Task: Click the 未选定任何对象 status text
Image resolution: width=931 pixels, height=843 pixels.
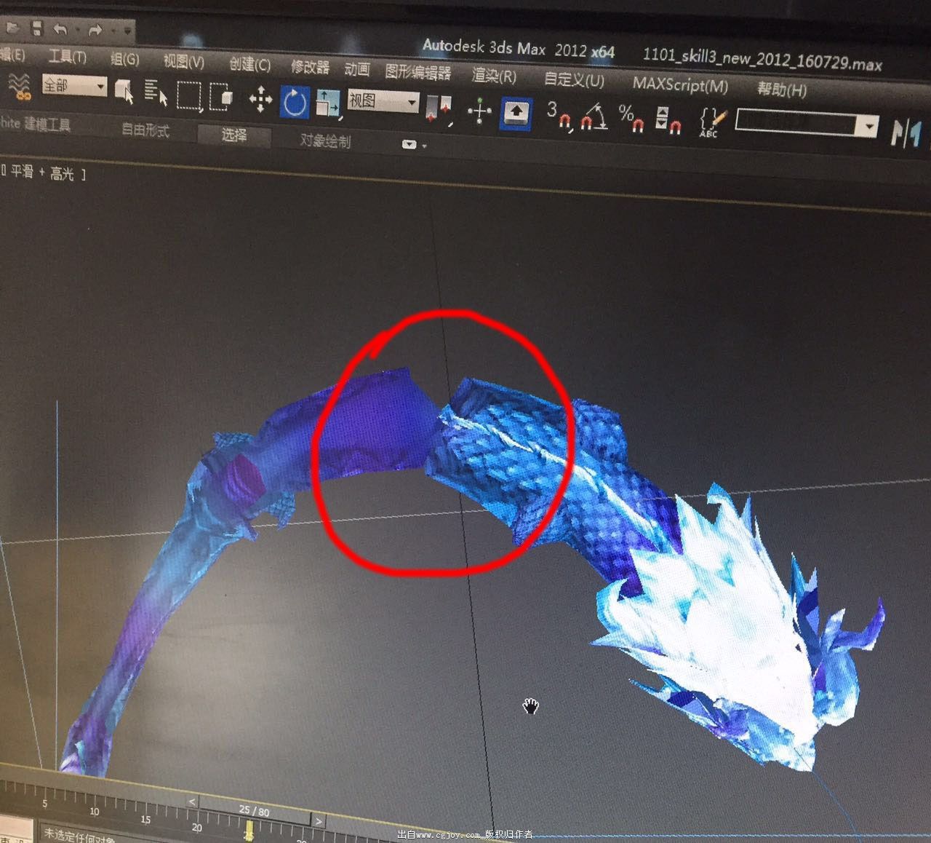Action: 79,834
